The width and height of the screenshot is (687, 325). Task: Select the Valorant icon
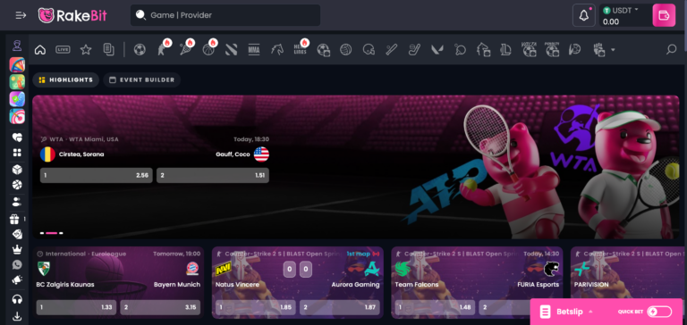(437, 50)
